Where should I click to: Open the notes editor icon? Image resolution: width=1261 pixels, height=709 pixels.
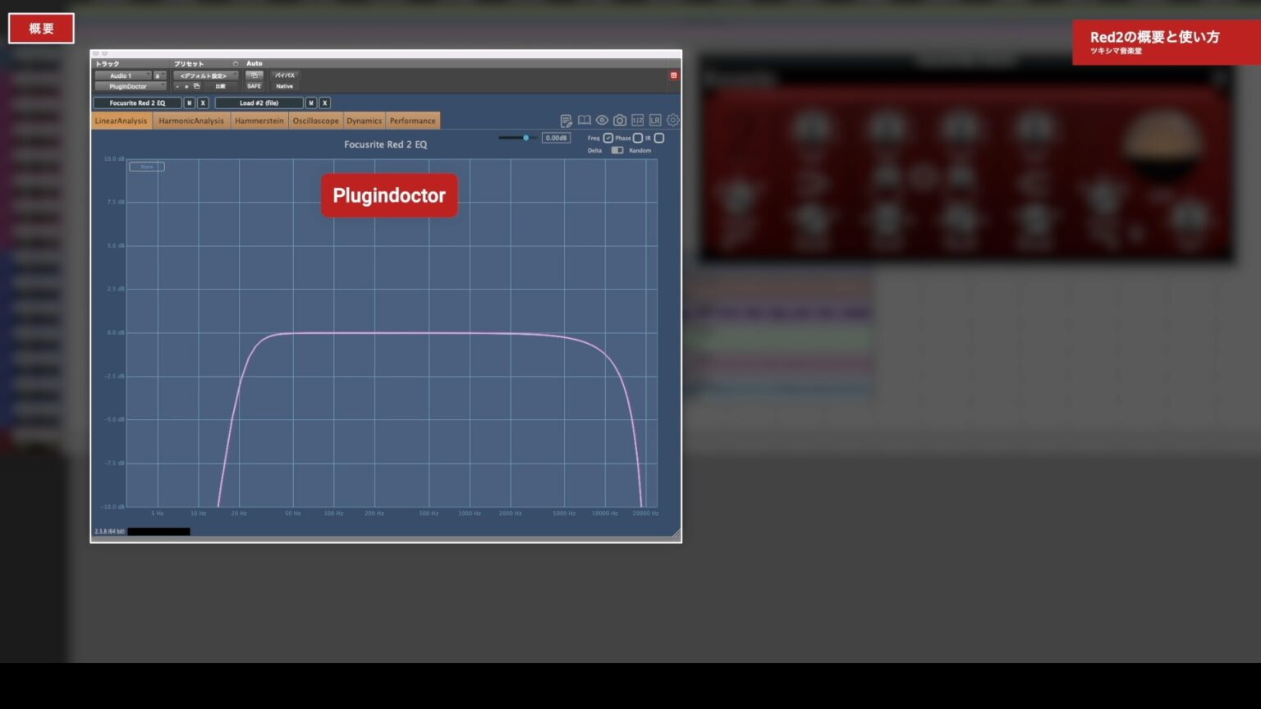(x=566, y=121)
